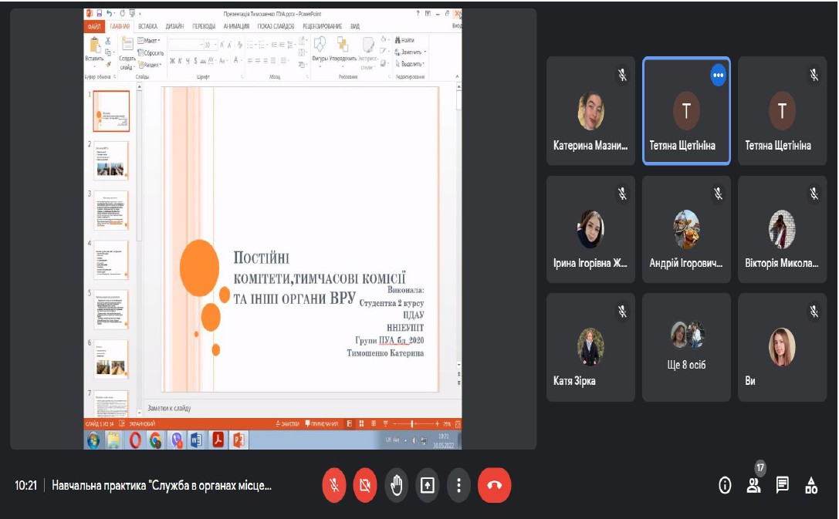839x519 pixels.
Task: Open the Раздел section dropdown
Action: [x=149, y=65]
